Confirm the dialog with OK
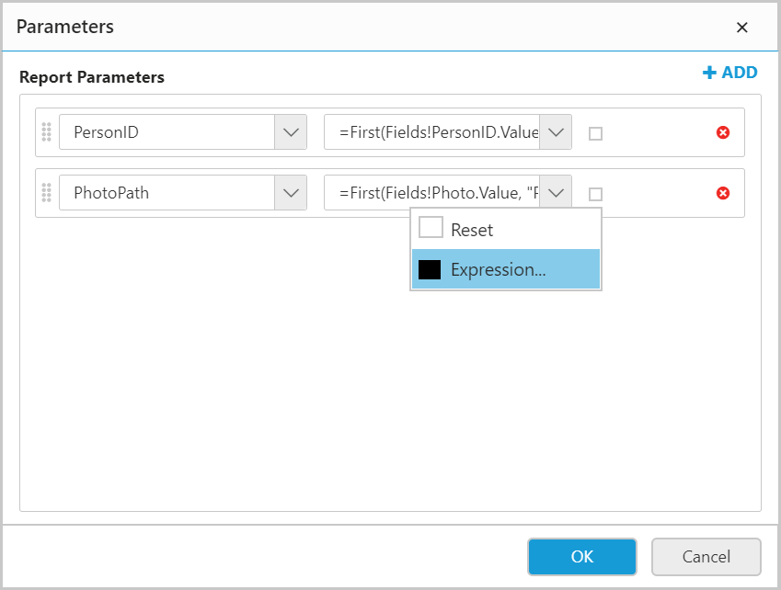The width and height of the screenshot is (781, 590). [581, 556]
